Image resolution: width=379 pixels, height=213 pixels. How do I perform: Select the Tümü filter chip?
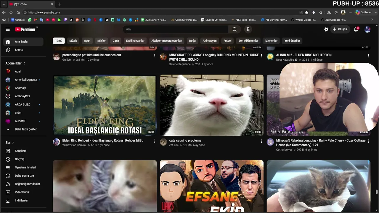(59, 41)
